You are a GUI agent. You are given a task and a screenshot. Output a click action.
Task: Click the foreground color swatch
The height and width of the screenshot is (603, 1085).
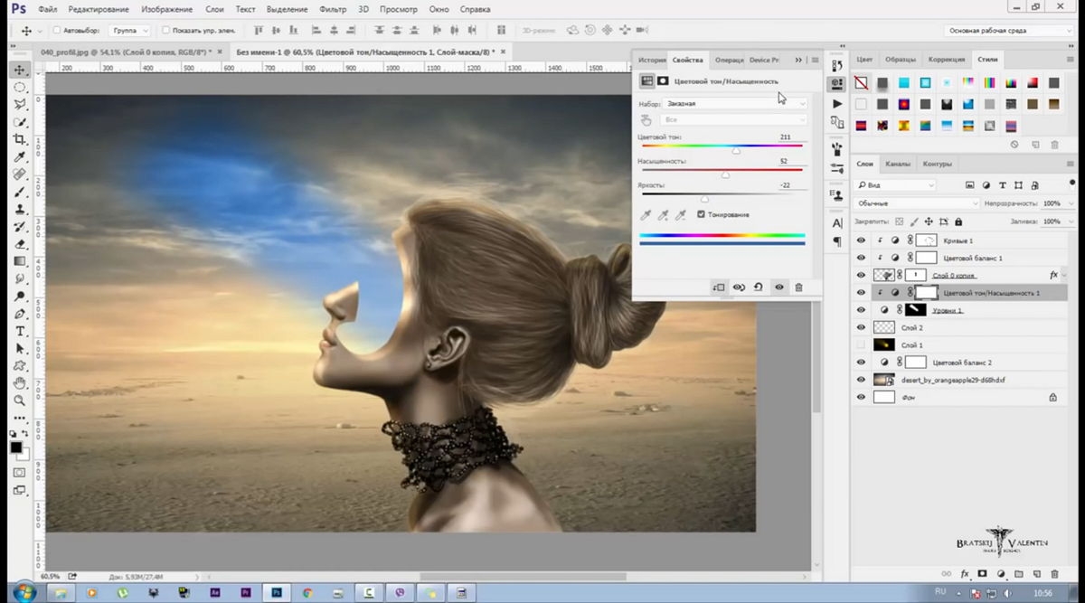15,447
